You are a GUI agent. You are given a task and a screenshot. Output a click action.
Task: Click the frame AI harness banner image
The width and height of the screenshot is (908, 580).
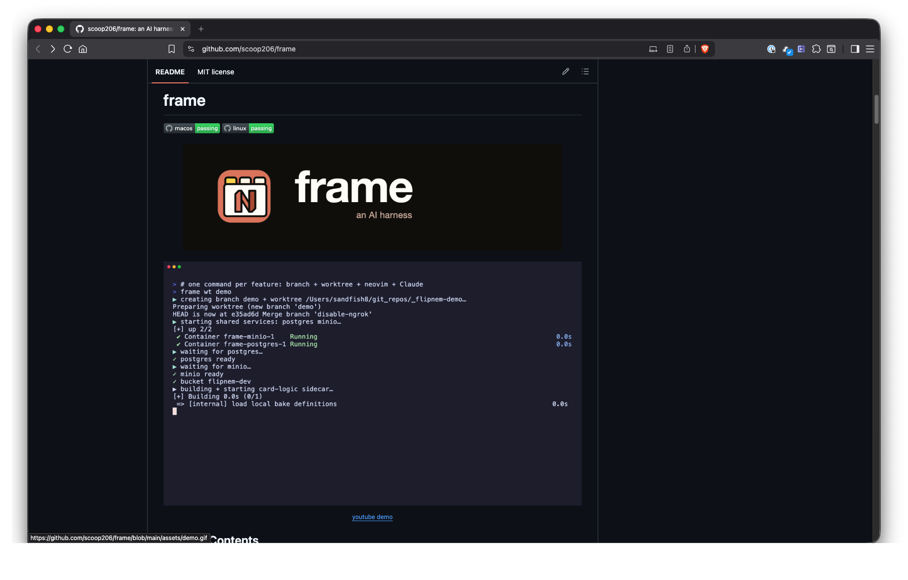click(373, 197)
